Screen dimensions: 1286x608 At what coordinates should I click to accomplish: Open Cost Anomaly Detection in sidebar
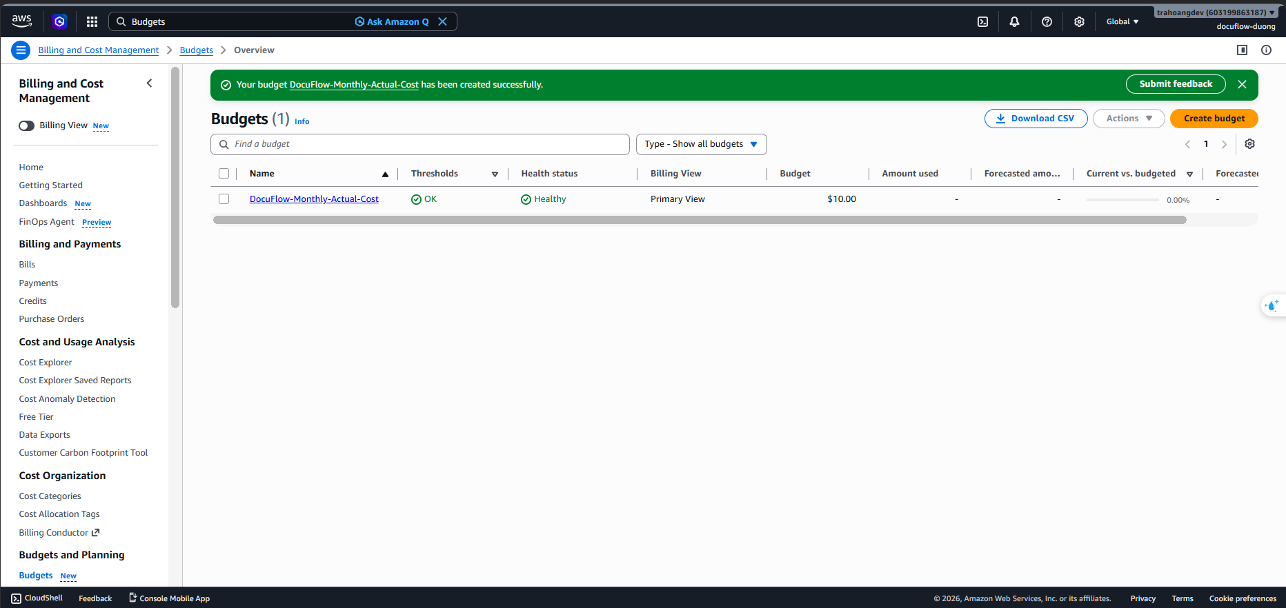point(67,399)
